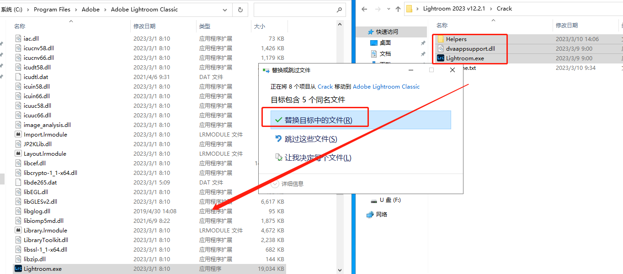Select libiomp5md.dll file

coord(43,221)
